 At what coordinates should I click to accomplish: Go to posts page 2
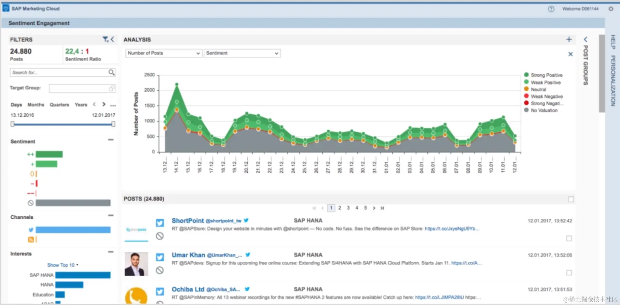pyautogui.click(x=340, y=208)
